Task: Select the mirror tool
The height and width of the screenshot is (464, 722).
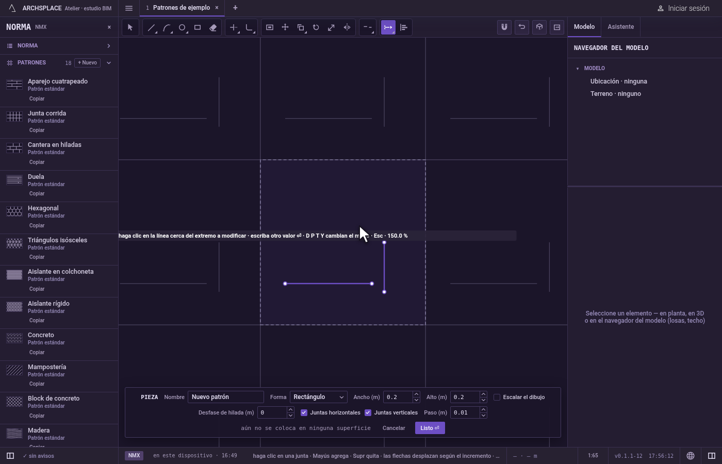Action: (347, 27)
